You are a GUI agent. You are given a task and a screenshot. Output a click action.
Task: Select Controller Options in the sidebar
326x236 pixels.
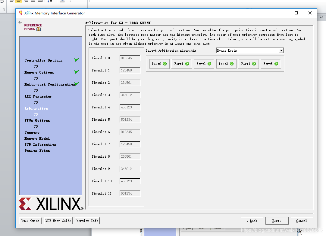pyautogui.click(x=43, y=61)
